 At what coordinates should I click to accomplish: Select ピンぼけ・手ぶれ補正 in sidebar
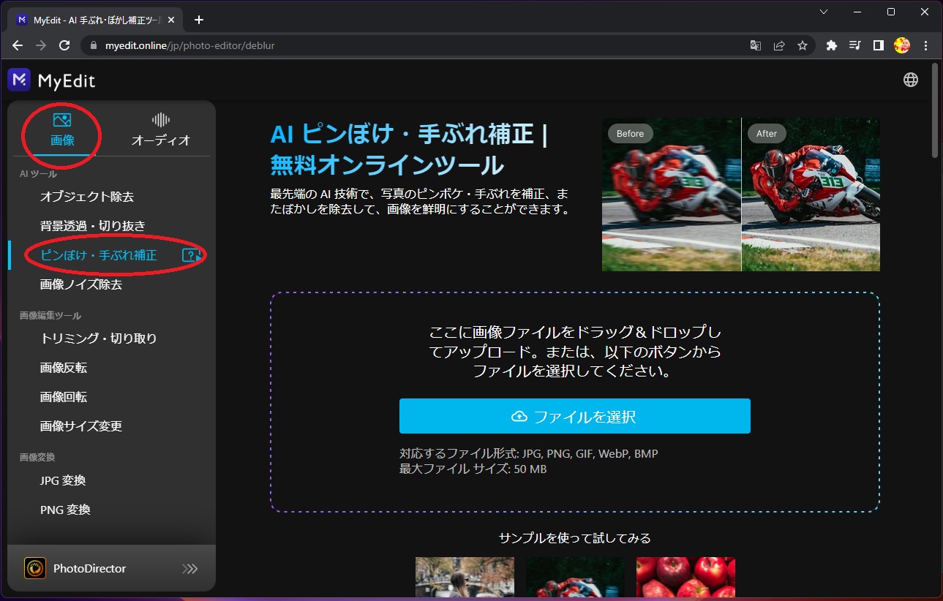click(98, 255)
